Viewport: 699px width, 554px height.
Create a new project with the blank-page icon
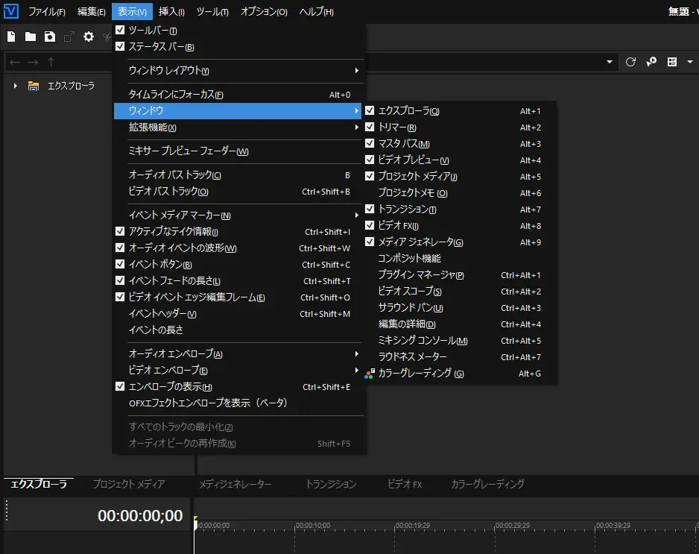(x=11, y=37)
